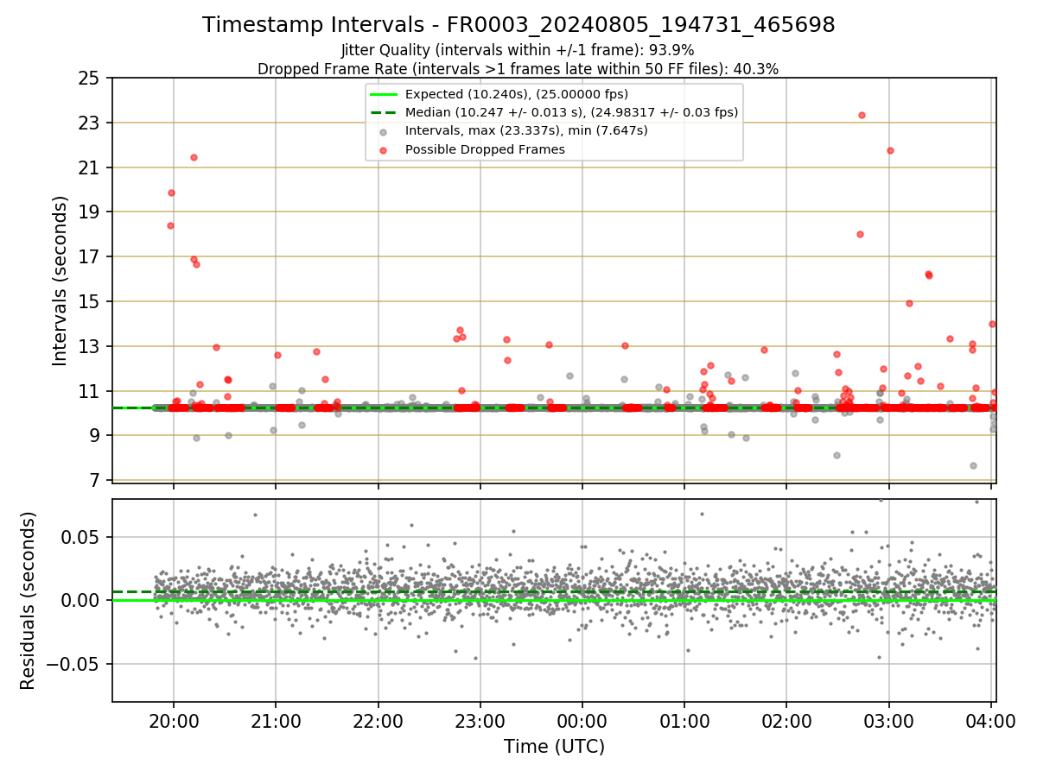Click the 23:00 x-axis tick label
The height and width of the screenshot is (777, 1037).
point(480,720)
